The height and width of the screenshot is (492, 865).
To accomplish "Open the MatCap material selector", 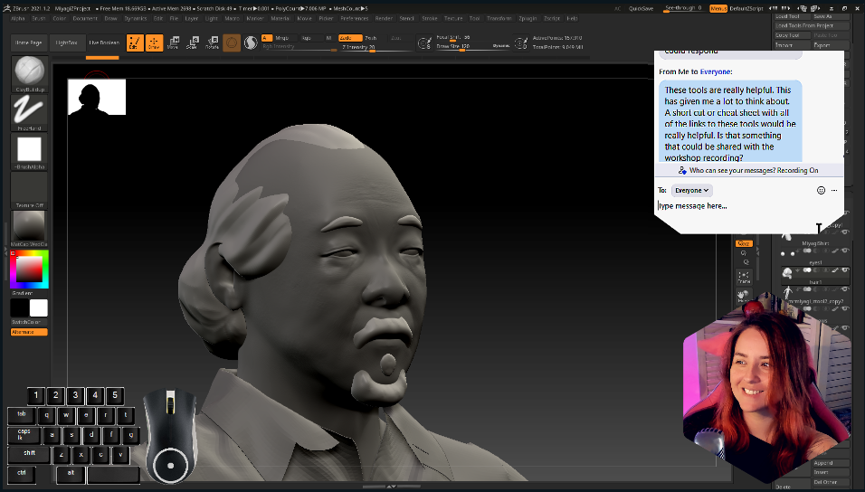I will 30,226.
